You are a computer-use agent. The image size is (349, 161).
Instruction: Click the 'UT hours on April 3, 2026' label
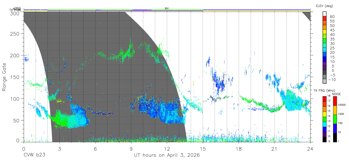tap(167, 155)
